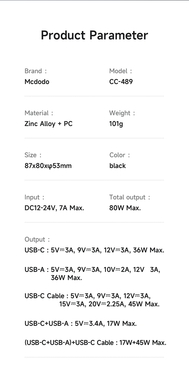Screen dimensions: 189x388
Task: Click the 87x80xφ53mm size value
Action: [48, 166]
